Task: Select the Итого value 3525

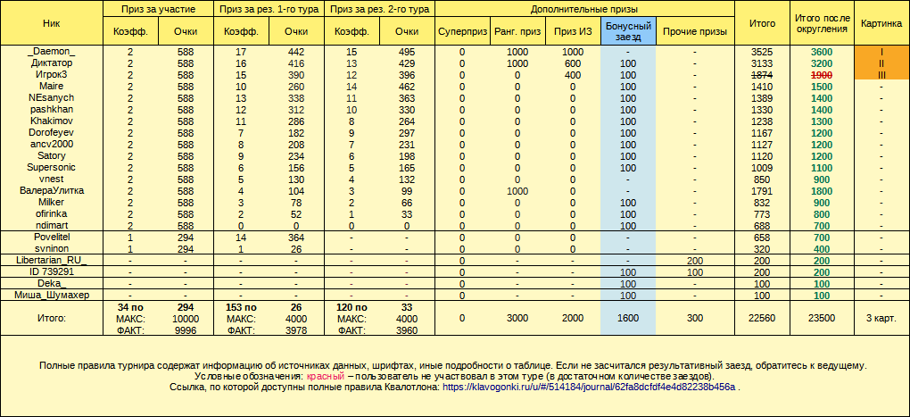Action: [762, 52]
